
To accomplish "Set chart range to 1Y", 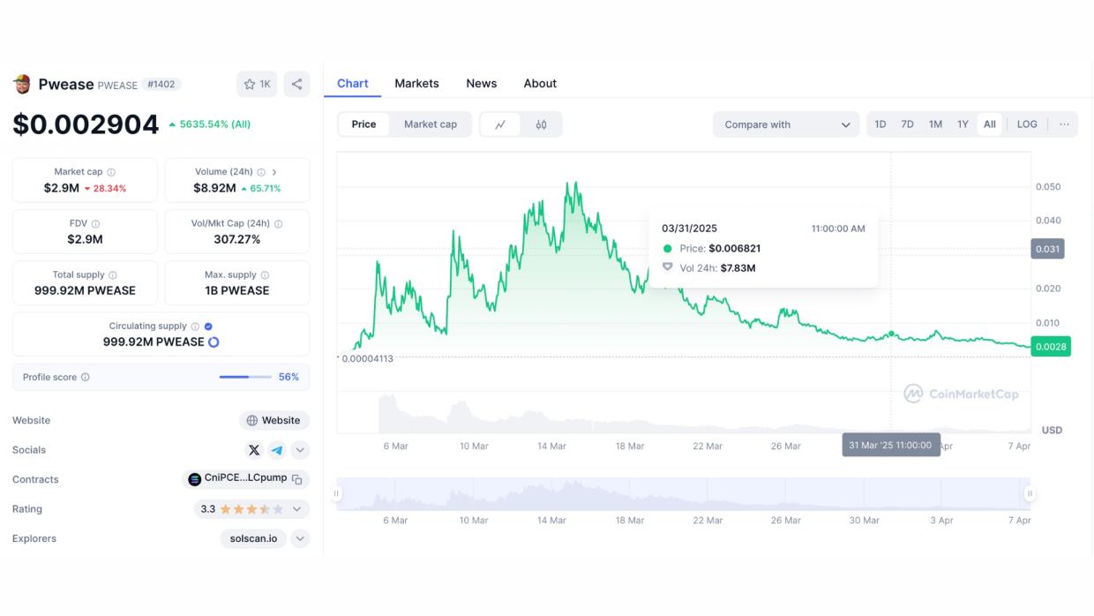I will 963,124.
